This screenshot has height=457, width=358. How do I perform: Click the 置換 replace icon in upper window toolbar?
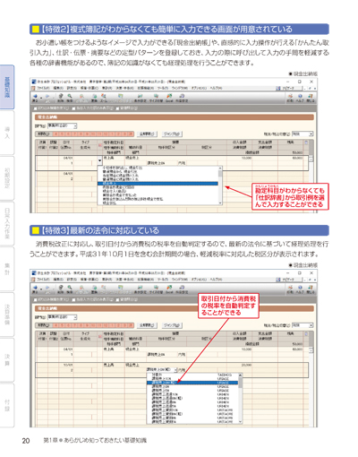pos(94,98)
